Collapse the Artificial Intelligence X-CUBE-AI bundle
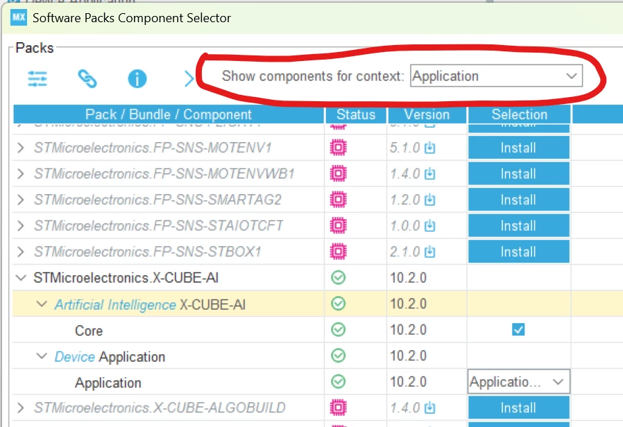 pos(42,304)
